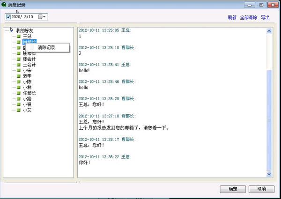Click the 导出 export link

click(265, 18)
